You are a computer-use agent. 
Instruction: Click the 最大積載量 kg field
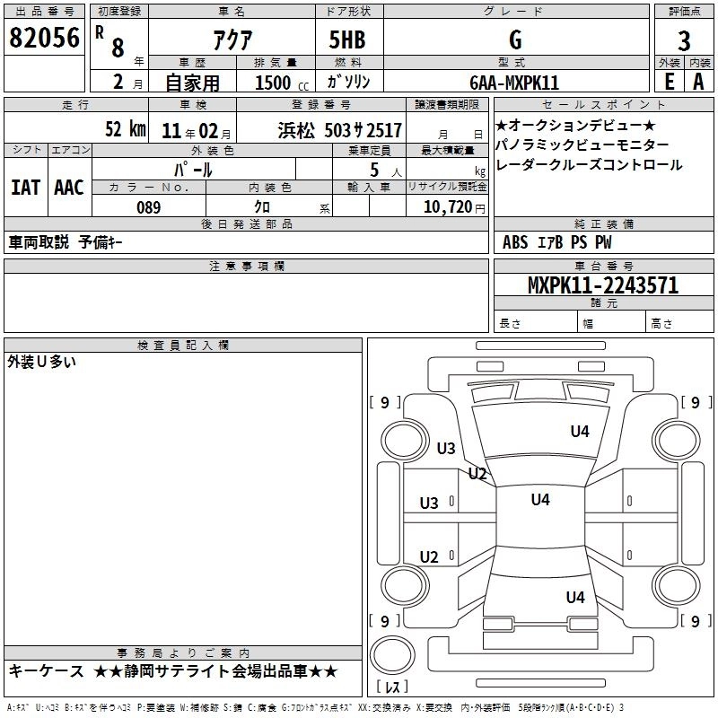447,168
